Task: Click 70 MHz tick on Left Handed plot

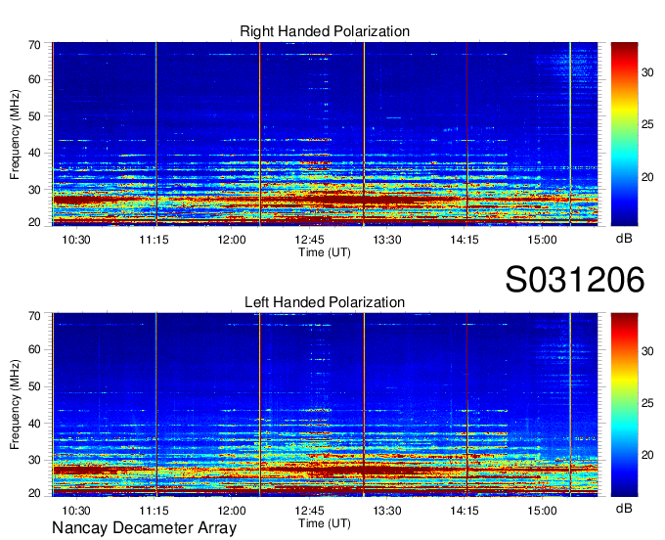Action: [34, 316]
